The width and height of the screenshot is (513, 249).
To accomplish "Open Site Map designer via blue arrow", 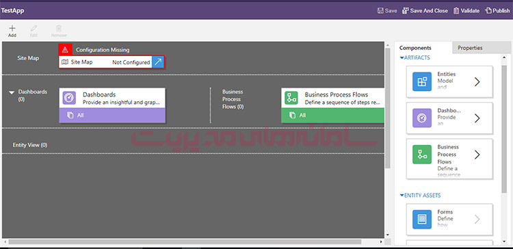I will click(158, 62).
